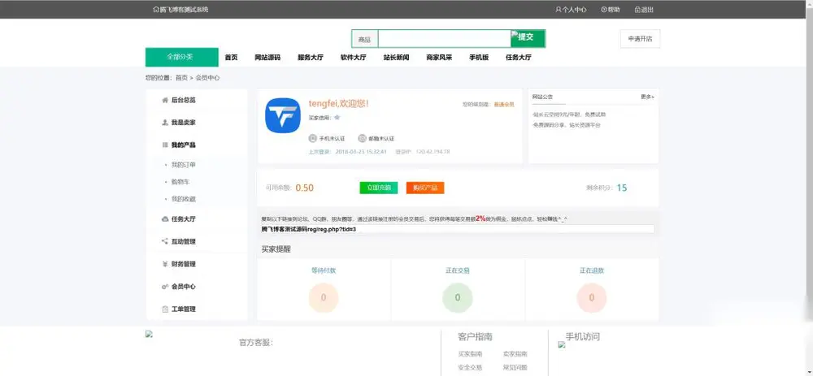
Task: Open 安全交易 in the footer
Action: (x=470, y=368)
